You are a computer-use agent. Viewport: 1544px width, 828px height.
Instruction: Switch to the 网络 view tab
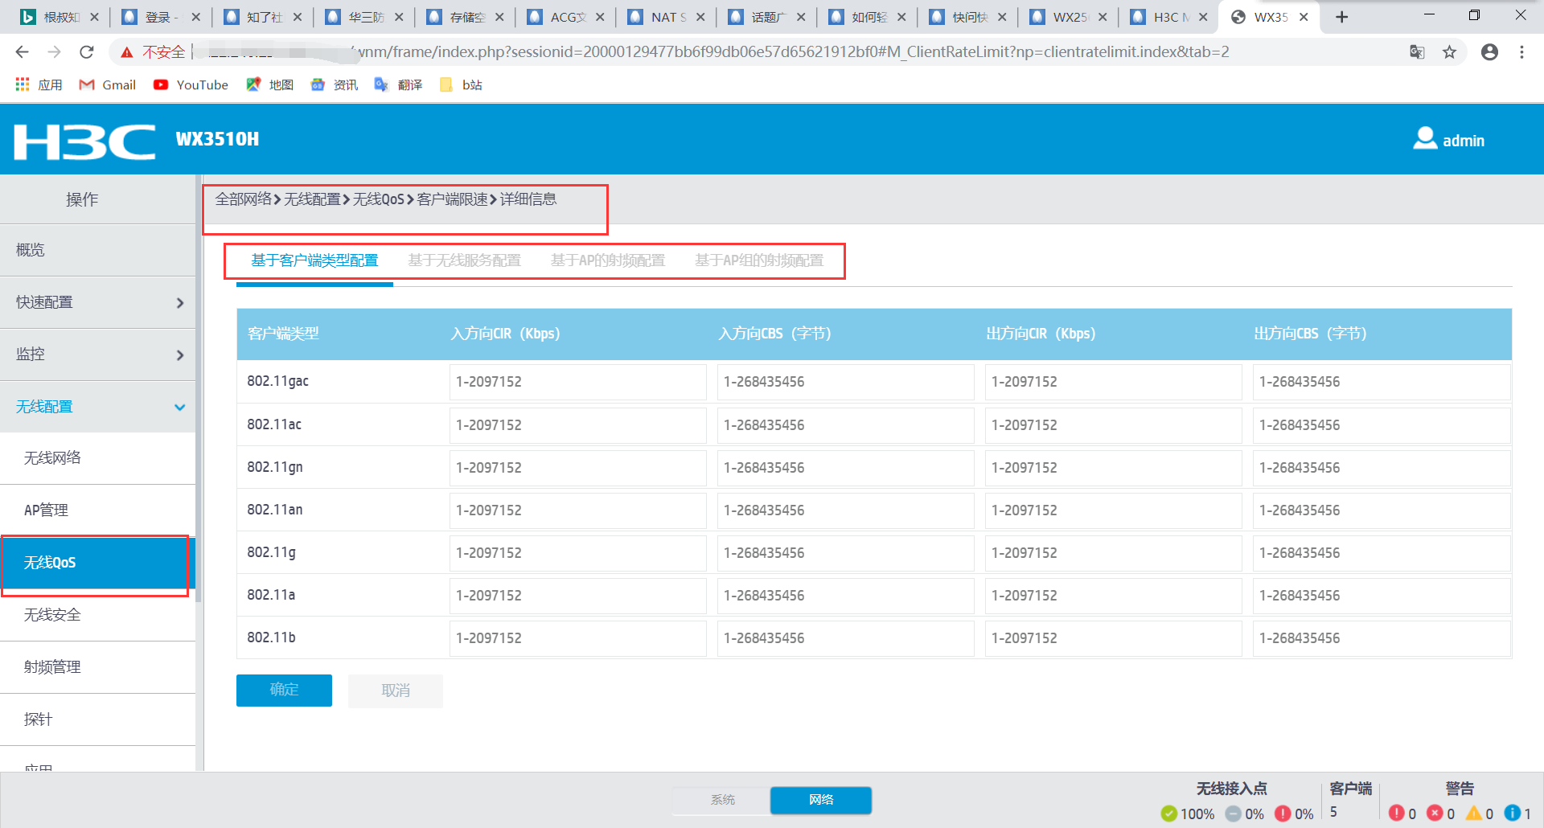click(x=821, y=800)
